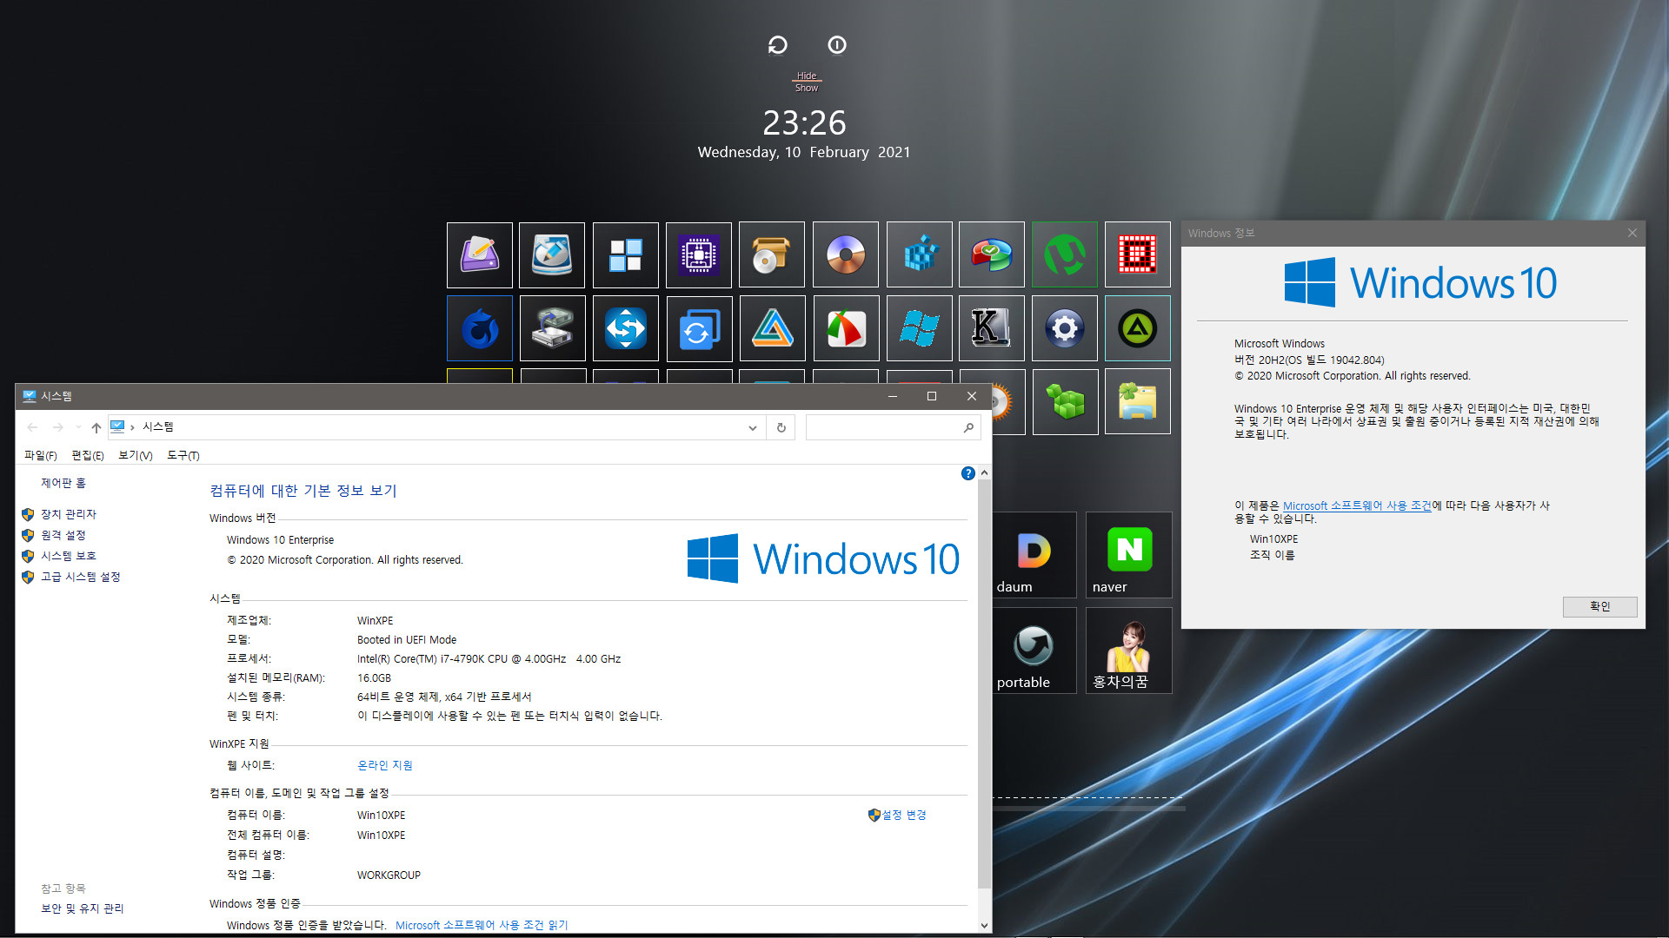Open the portable shortcut tile
Image resolution: width=1669 pixels, height=938 pixels.
coord(1034,651)
